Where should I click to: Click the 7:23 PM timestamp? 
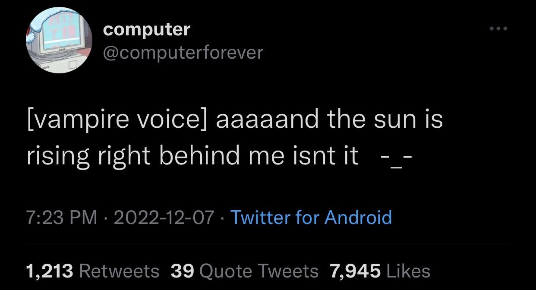62,217
